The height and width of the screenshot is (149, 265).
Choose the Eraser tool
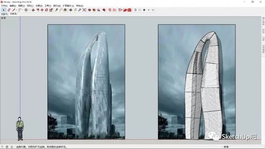(9, 10)
